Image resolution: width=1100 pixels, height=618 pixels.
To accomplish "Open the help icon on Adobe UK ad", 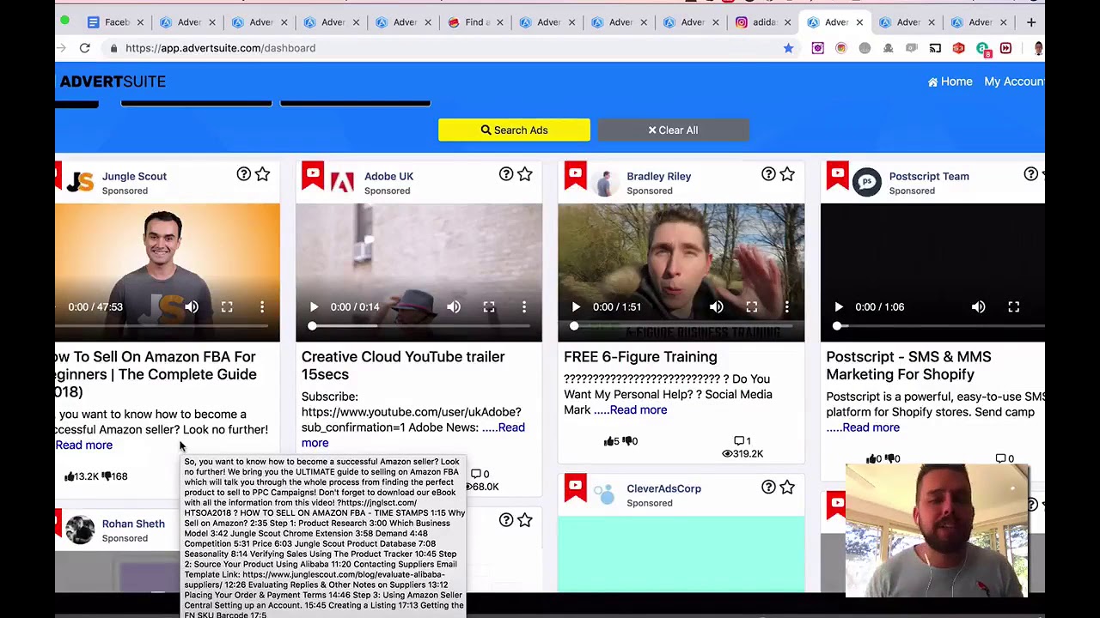I will [506, 174].
